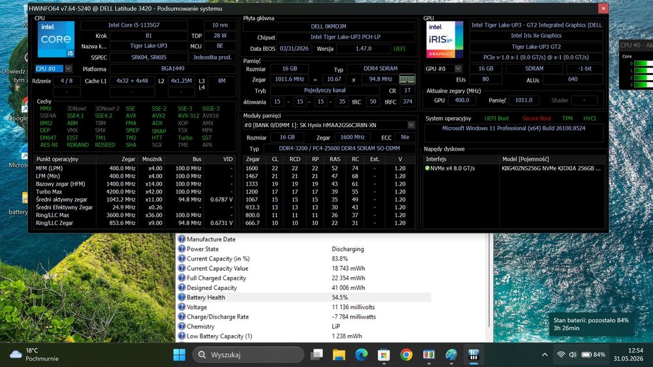Click the RDRAND feature flag

pos(78,145)
